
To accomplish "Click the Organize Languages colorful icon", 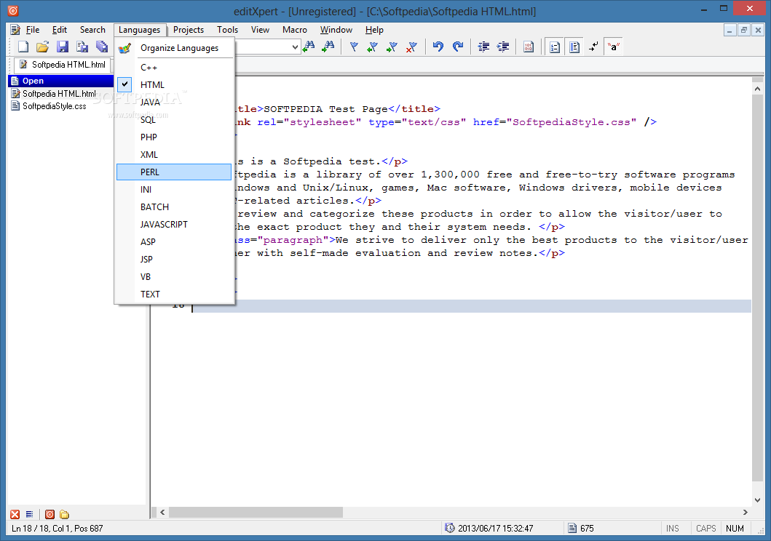I will (125, 48).
